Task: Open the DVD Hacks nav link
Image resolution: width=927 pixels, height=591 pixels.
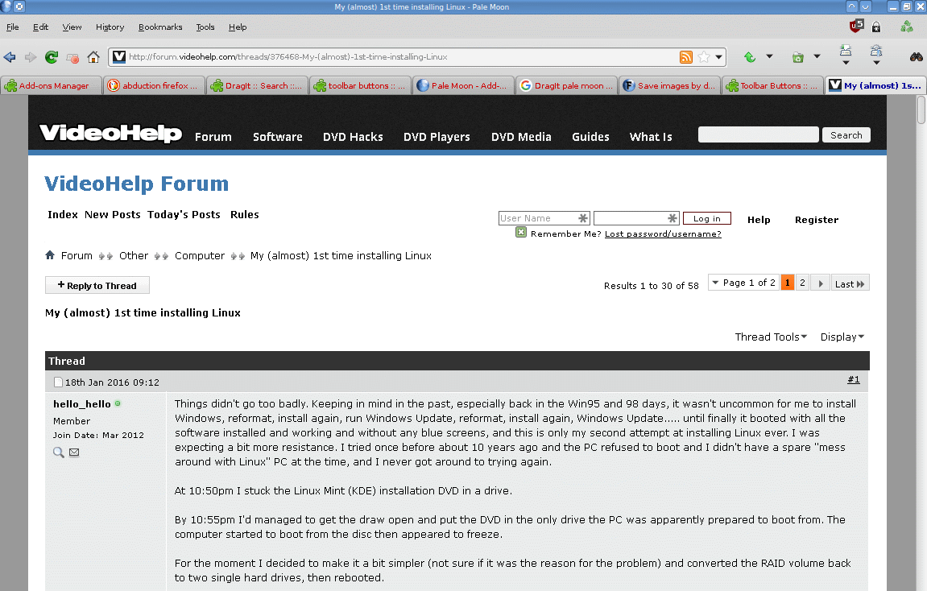Action: point(353,137)
